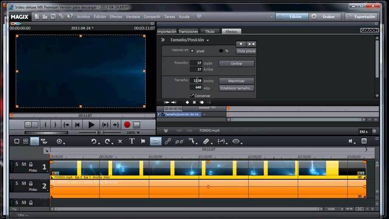Screen dimensions: 389x219
Task: Delete the selected object with X icon
Action: coord(120,141)
